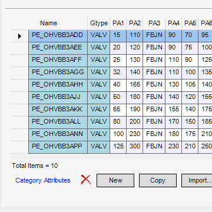The width and height of the screenshot is (212, 212).
Task: Click the Gtype column header
Action: click(99, 23)
